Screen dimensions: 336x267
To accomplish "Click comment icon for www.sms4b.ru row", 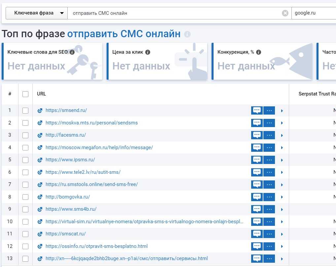I will tap(257, 209).
